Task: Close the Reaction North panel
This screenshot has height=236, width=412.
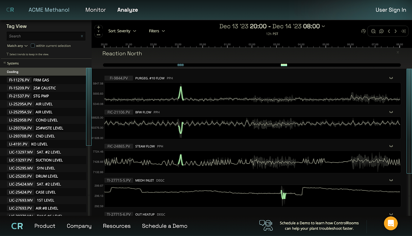Action: [x=398, y=52]
